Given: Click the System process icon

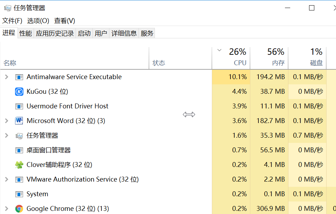Looking at the screenshot, I should (19, 194).
